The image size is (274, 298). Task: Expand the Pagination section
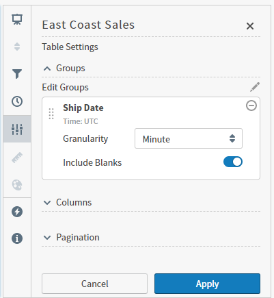[72, 238]
